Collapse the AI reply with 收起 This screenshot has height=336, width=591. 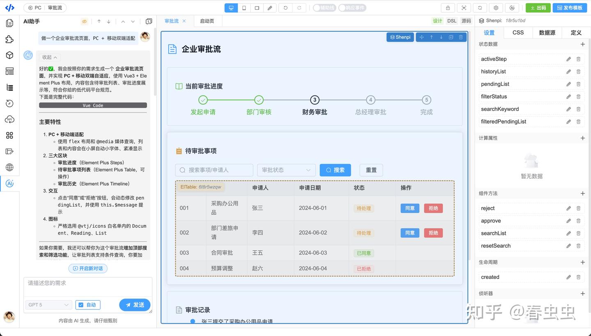tap(50, 57)
